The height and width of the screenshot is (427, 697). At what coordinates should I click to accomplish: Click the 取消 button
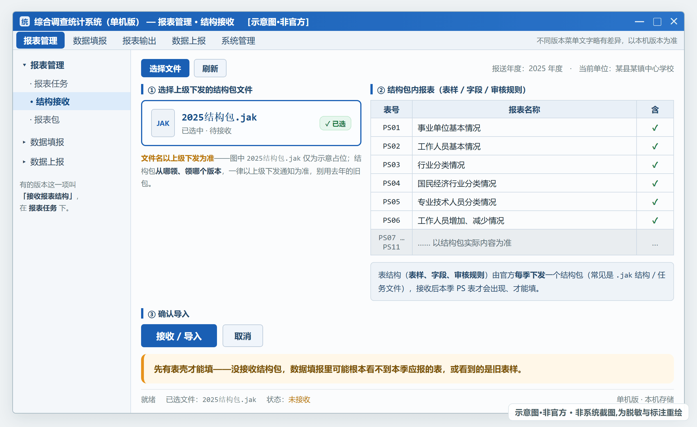[x=243, y=336]
